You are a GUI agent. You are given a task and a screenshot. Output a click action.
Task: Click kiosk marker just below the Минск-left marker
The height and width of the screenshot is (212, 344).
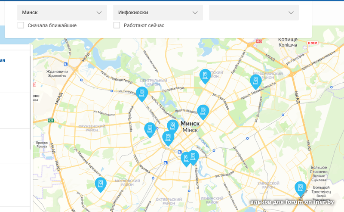(x=168, y=139)
